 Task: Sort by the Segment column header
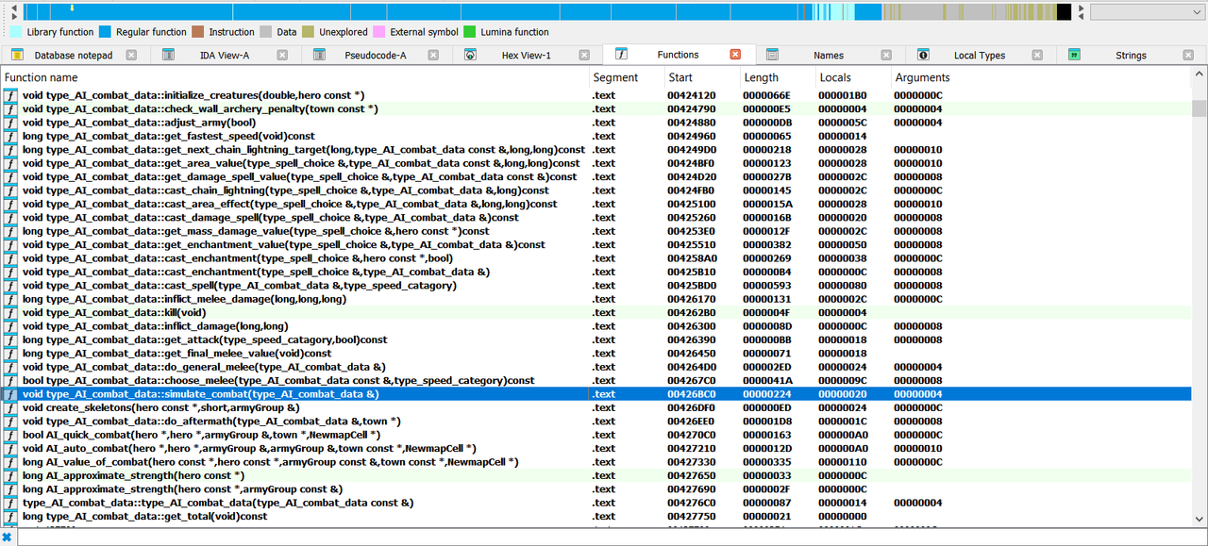pos(626,77)
